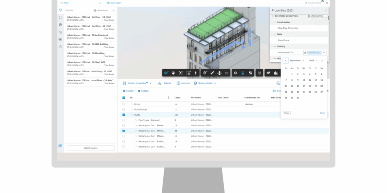Click the crossed-eye hide toolbar icon
Viewport: 387px width, 193px height.
tap(268, 73)
